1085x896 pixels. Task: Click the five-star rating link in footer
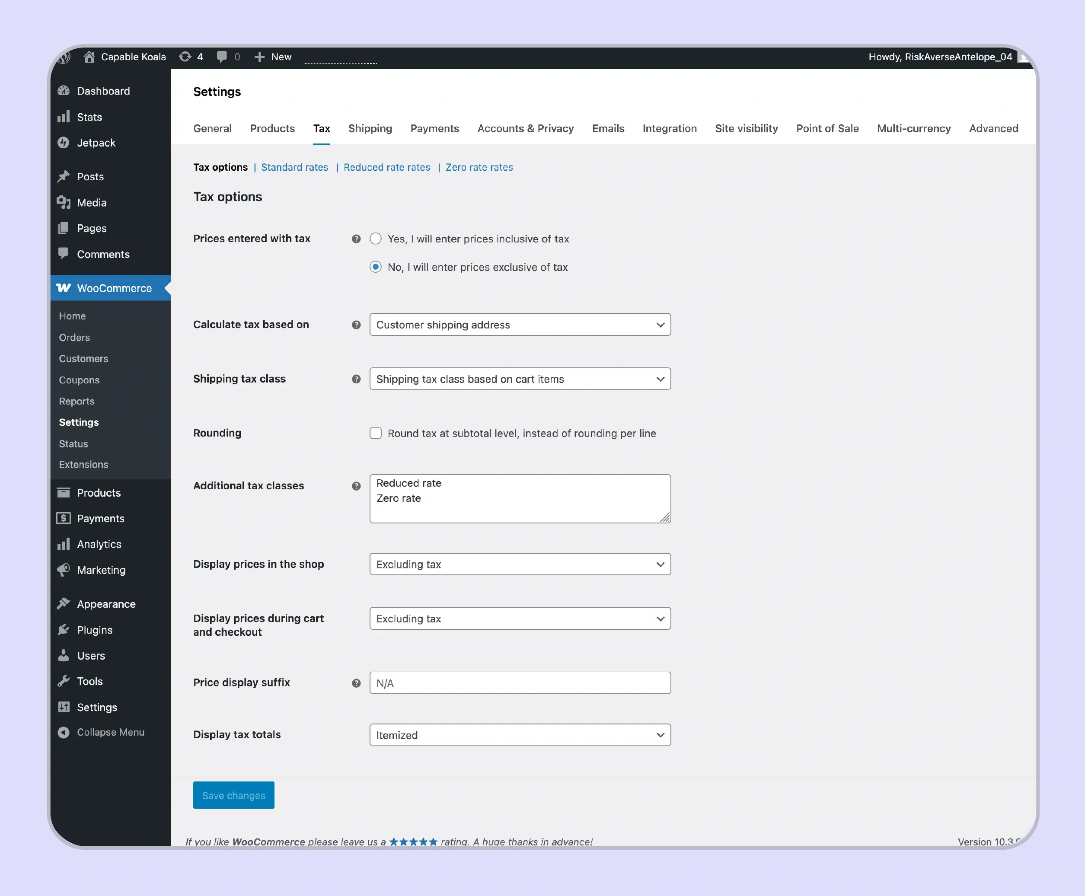pyautogui.click(x=413, y=842)
